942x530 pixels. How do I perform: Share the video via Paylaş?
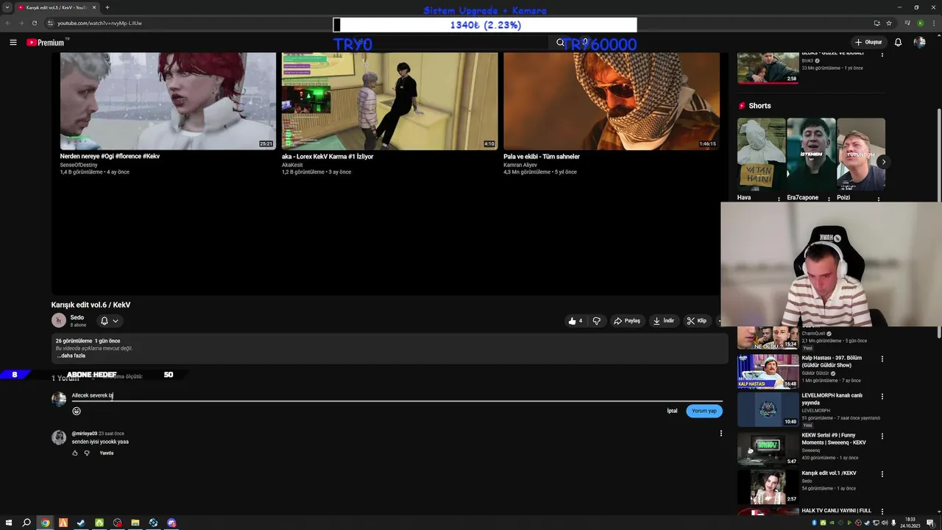[x=627, y=321]
